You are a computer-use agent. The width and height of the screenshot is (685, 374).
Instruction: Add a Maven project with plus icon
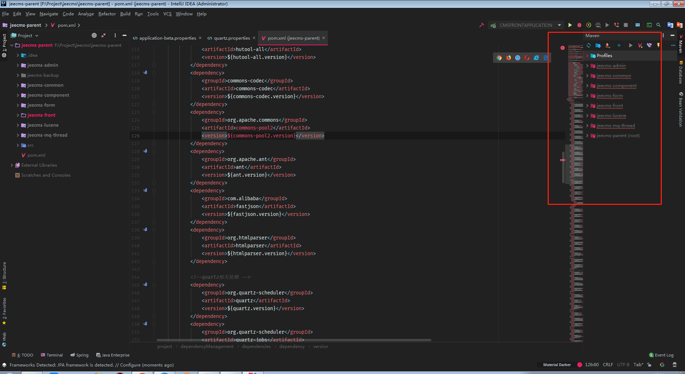[619, 45]
